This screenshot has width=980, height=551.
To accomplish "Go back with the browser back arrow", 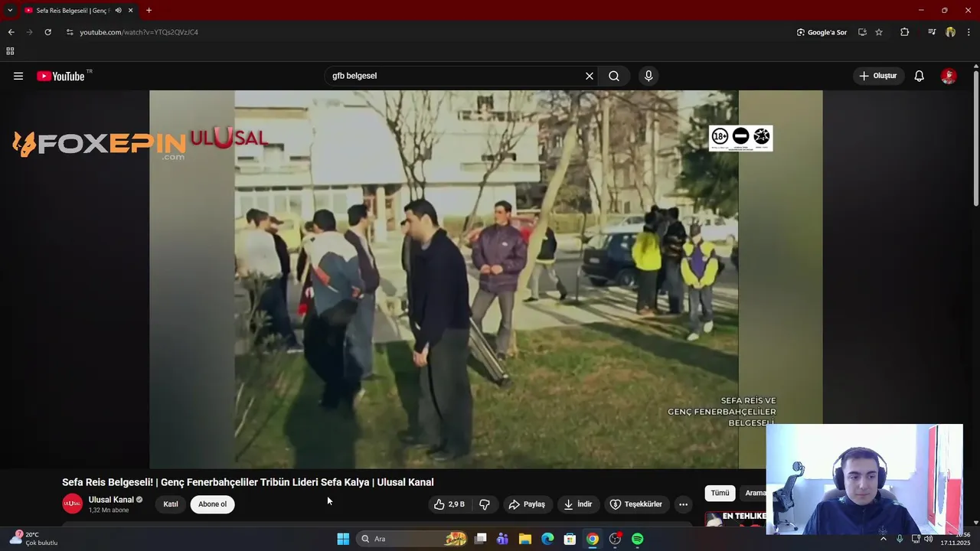I will [x=11, y=32].
